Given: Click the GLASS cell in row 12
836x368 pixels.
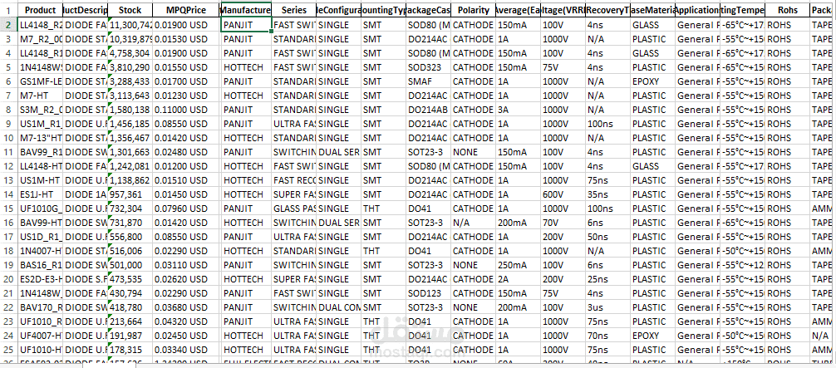Looking at the screenshot, I should click(652, 166).
